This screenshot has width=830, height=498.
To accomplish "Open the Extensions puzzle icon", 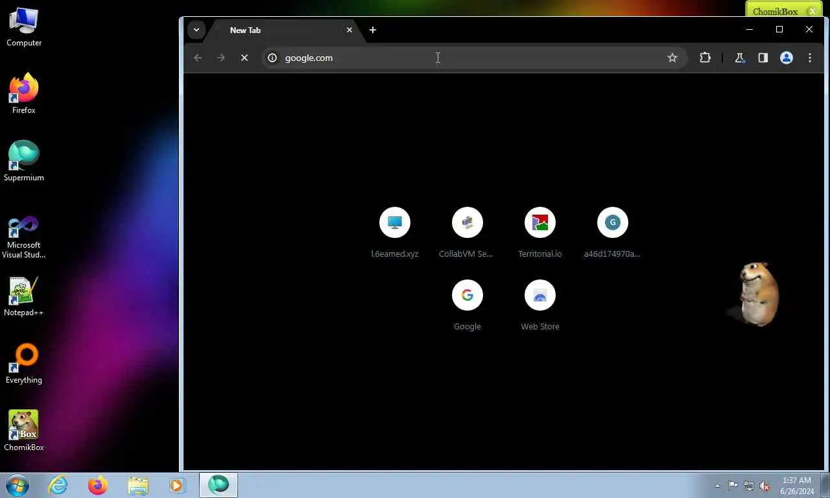I will click(x=705, y=58).
